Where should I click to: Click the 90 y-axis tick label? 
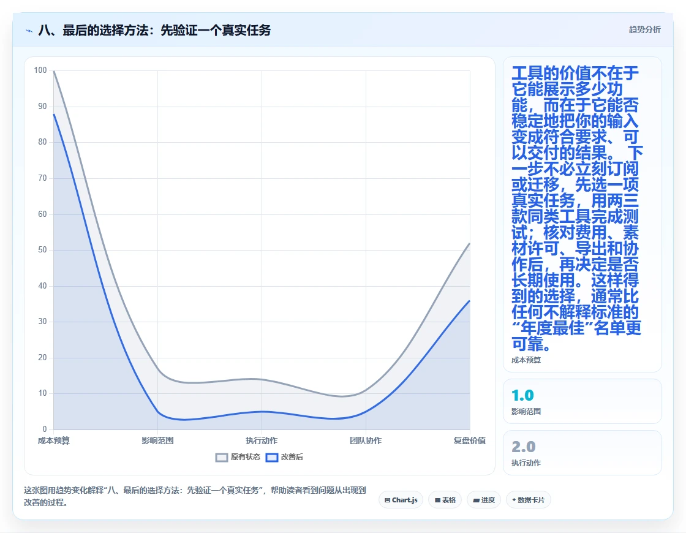42,106
